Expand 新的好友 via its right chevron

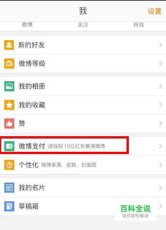coord(161,45)
